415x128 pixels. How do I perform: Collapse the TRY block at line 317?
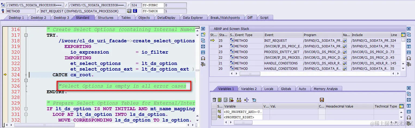point(26,35)
